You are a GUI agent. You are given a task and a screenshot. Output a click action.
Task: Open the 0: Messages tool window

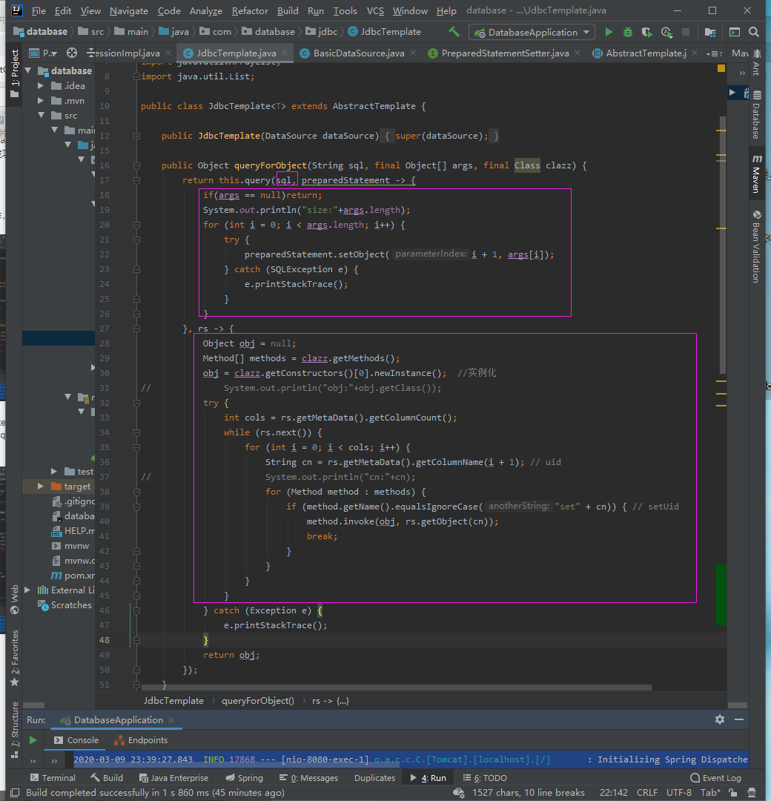pyautogui.click(x=308, y=778)
